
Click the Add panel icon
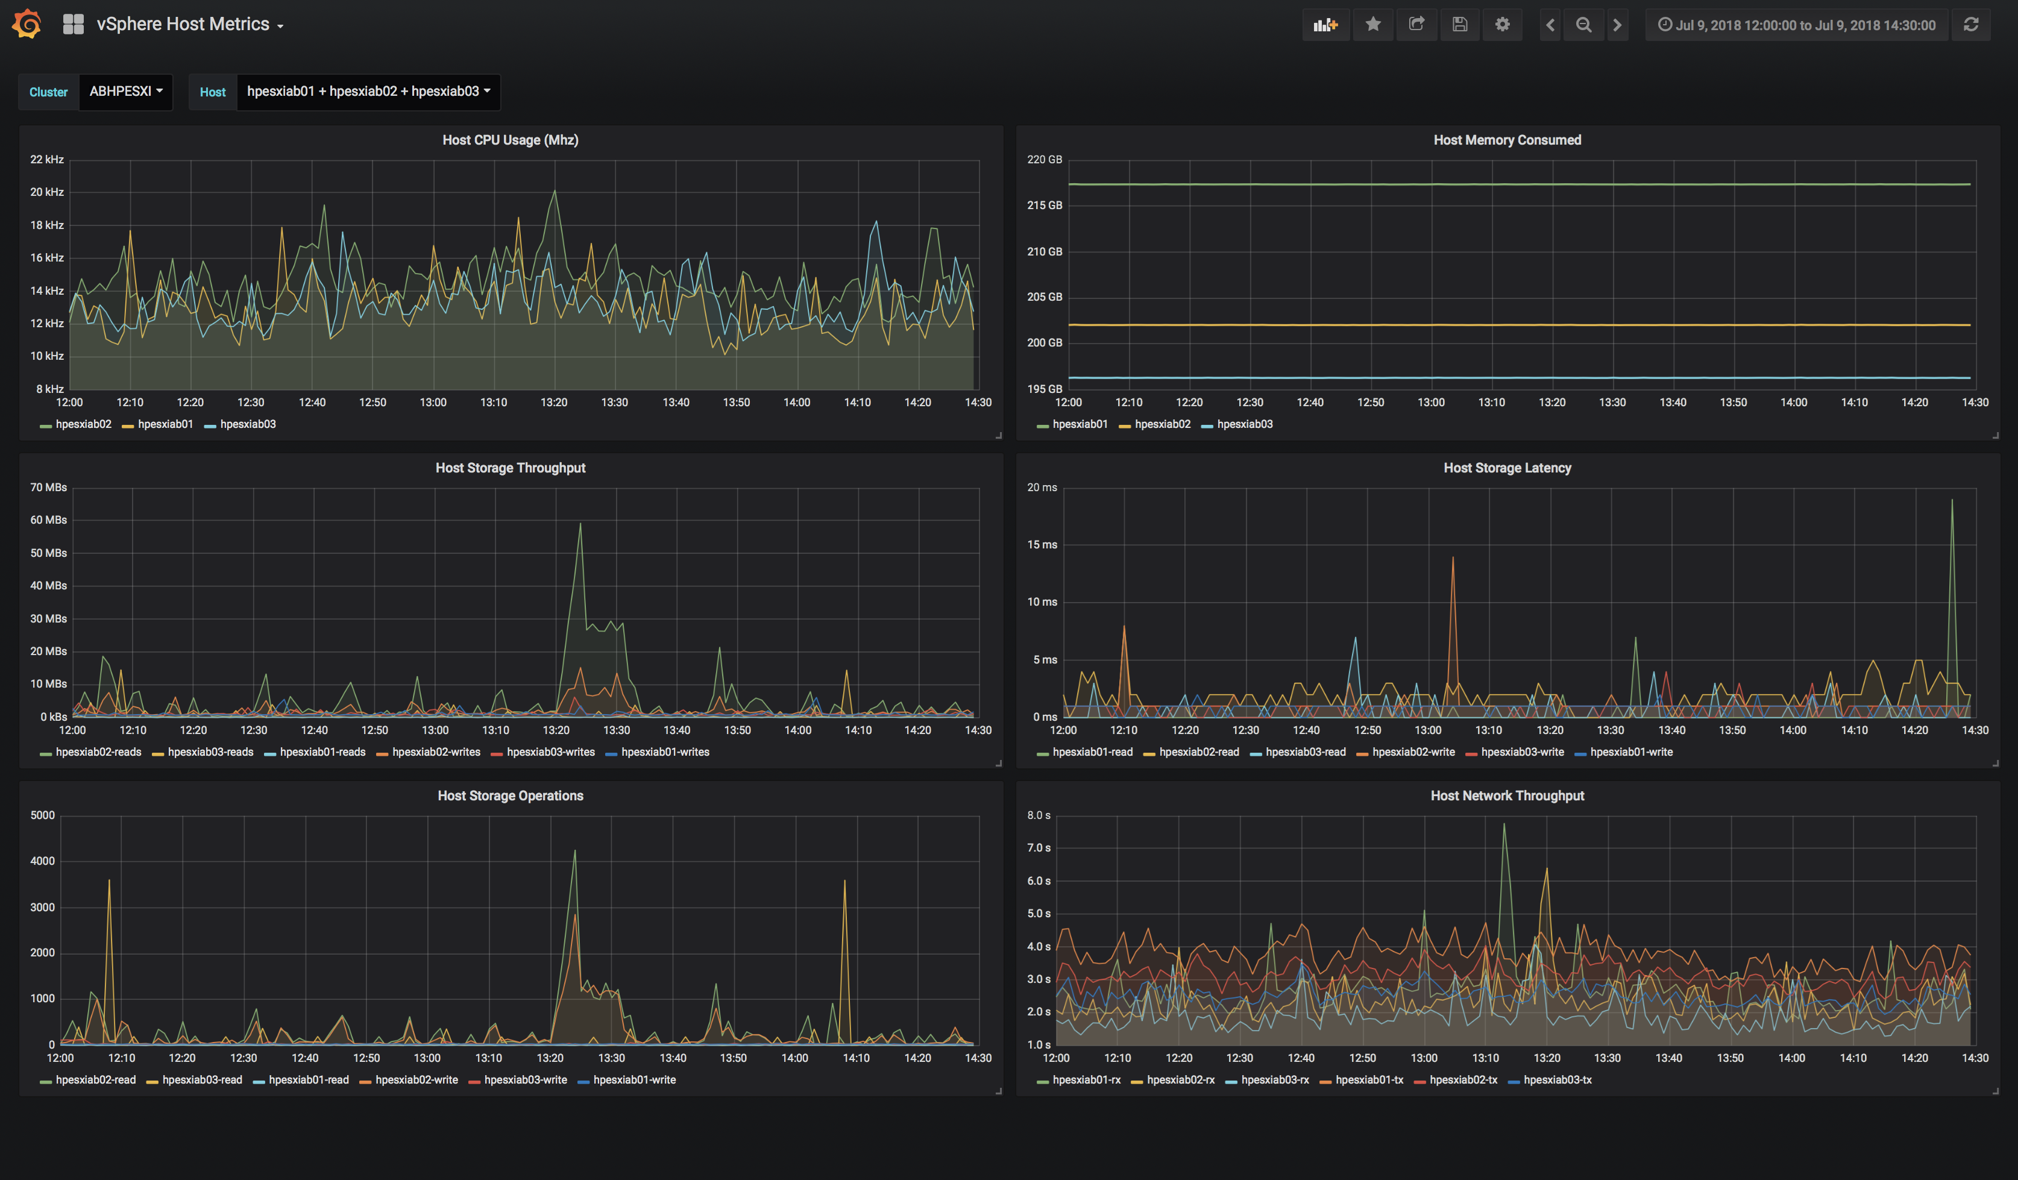[x=1325, y=25]
